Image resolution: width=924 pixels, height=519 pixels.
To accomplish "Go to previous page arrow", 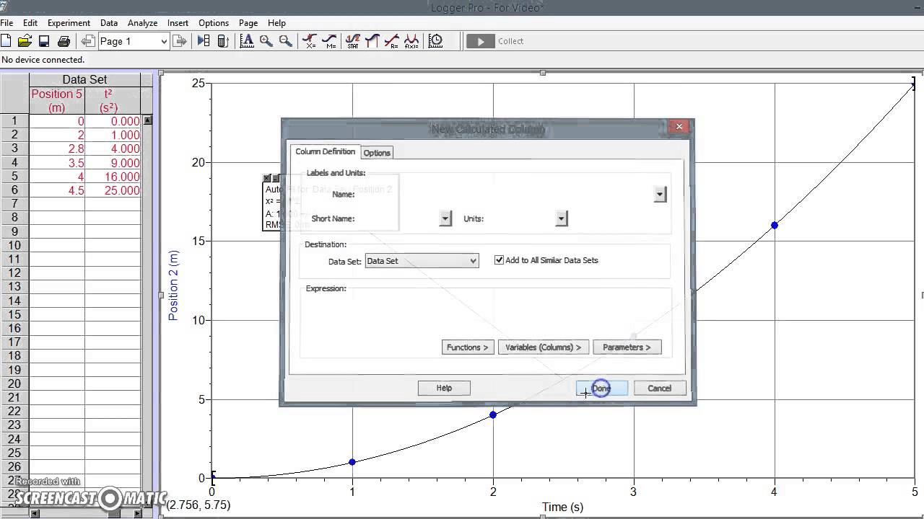I will click(x=88, y=41).
